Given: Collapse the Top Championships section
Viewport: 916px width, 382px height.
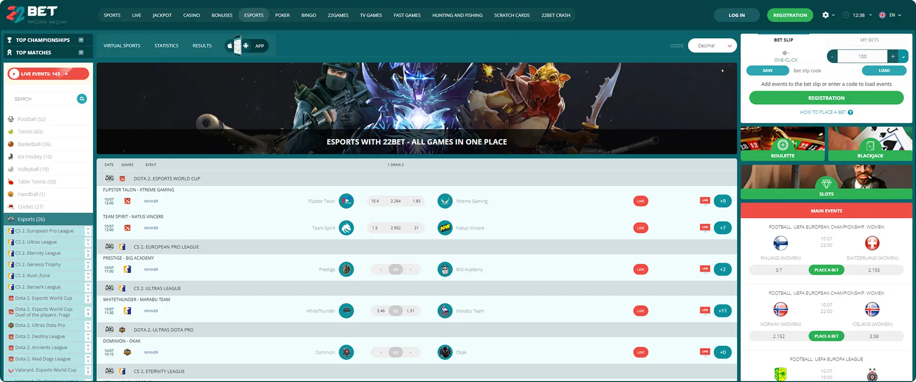Looking at the screenshot, I should [81, 40].
